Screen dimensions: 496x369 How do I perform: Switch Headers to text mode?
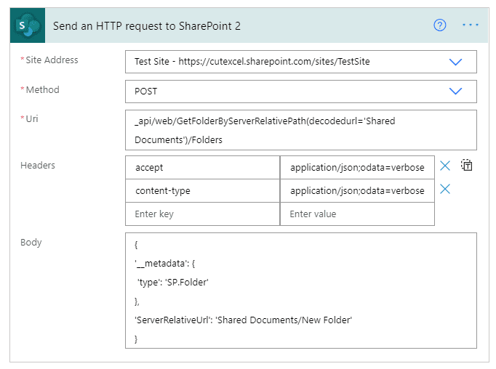click(467, 165)
